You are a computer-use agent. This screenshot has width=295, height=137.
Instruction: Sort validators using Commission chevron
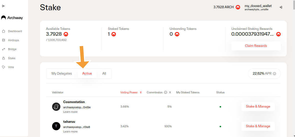(170, 92)
